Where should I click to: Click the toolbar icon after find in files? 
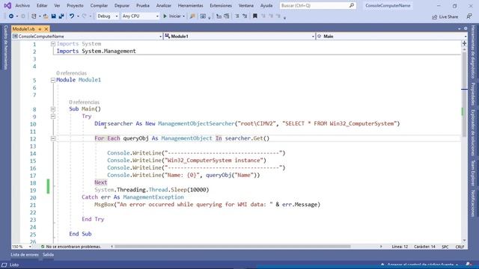[203, 16]
